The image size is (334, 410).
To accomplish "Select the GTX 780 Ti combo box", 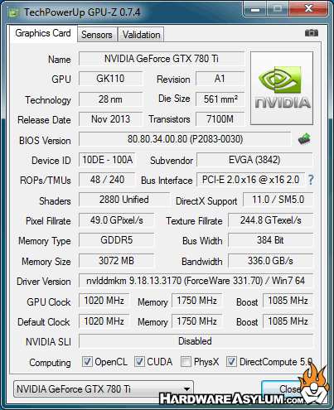I will coord(104,389).
